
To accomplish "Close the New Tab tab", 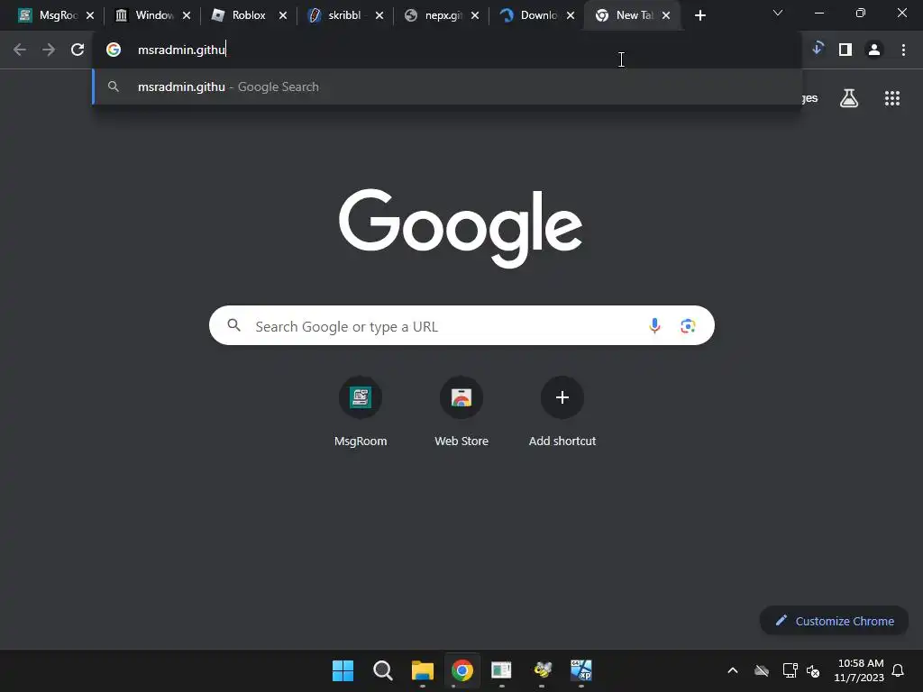I will 666,16.
